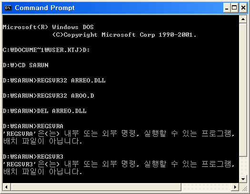Close the Command Prompt window
Screen dimensions: 250x194
point(243,8)
